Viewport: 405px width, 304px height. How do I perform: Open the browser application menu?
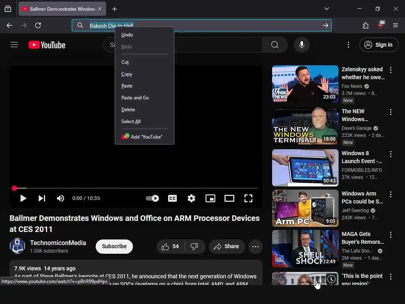point(395,25)
